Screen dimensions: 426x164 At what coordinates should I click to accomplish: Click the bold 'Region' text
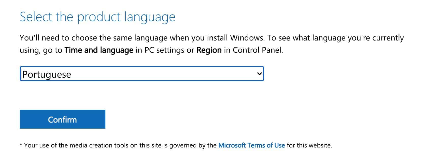[x=209, y=50]
